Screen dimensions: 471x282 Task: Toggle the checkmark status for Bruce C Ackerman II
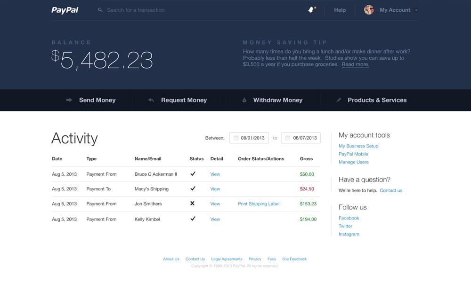click(x=192, y=174)
